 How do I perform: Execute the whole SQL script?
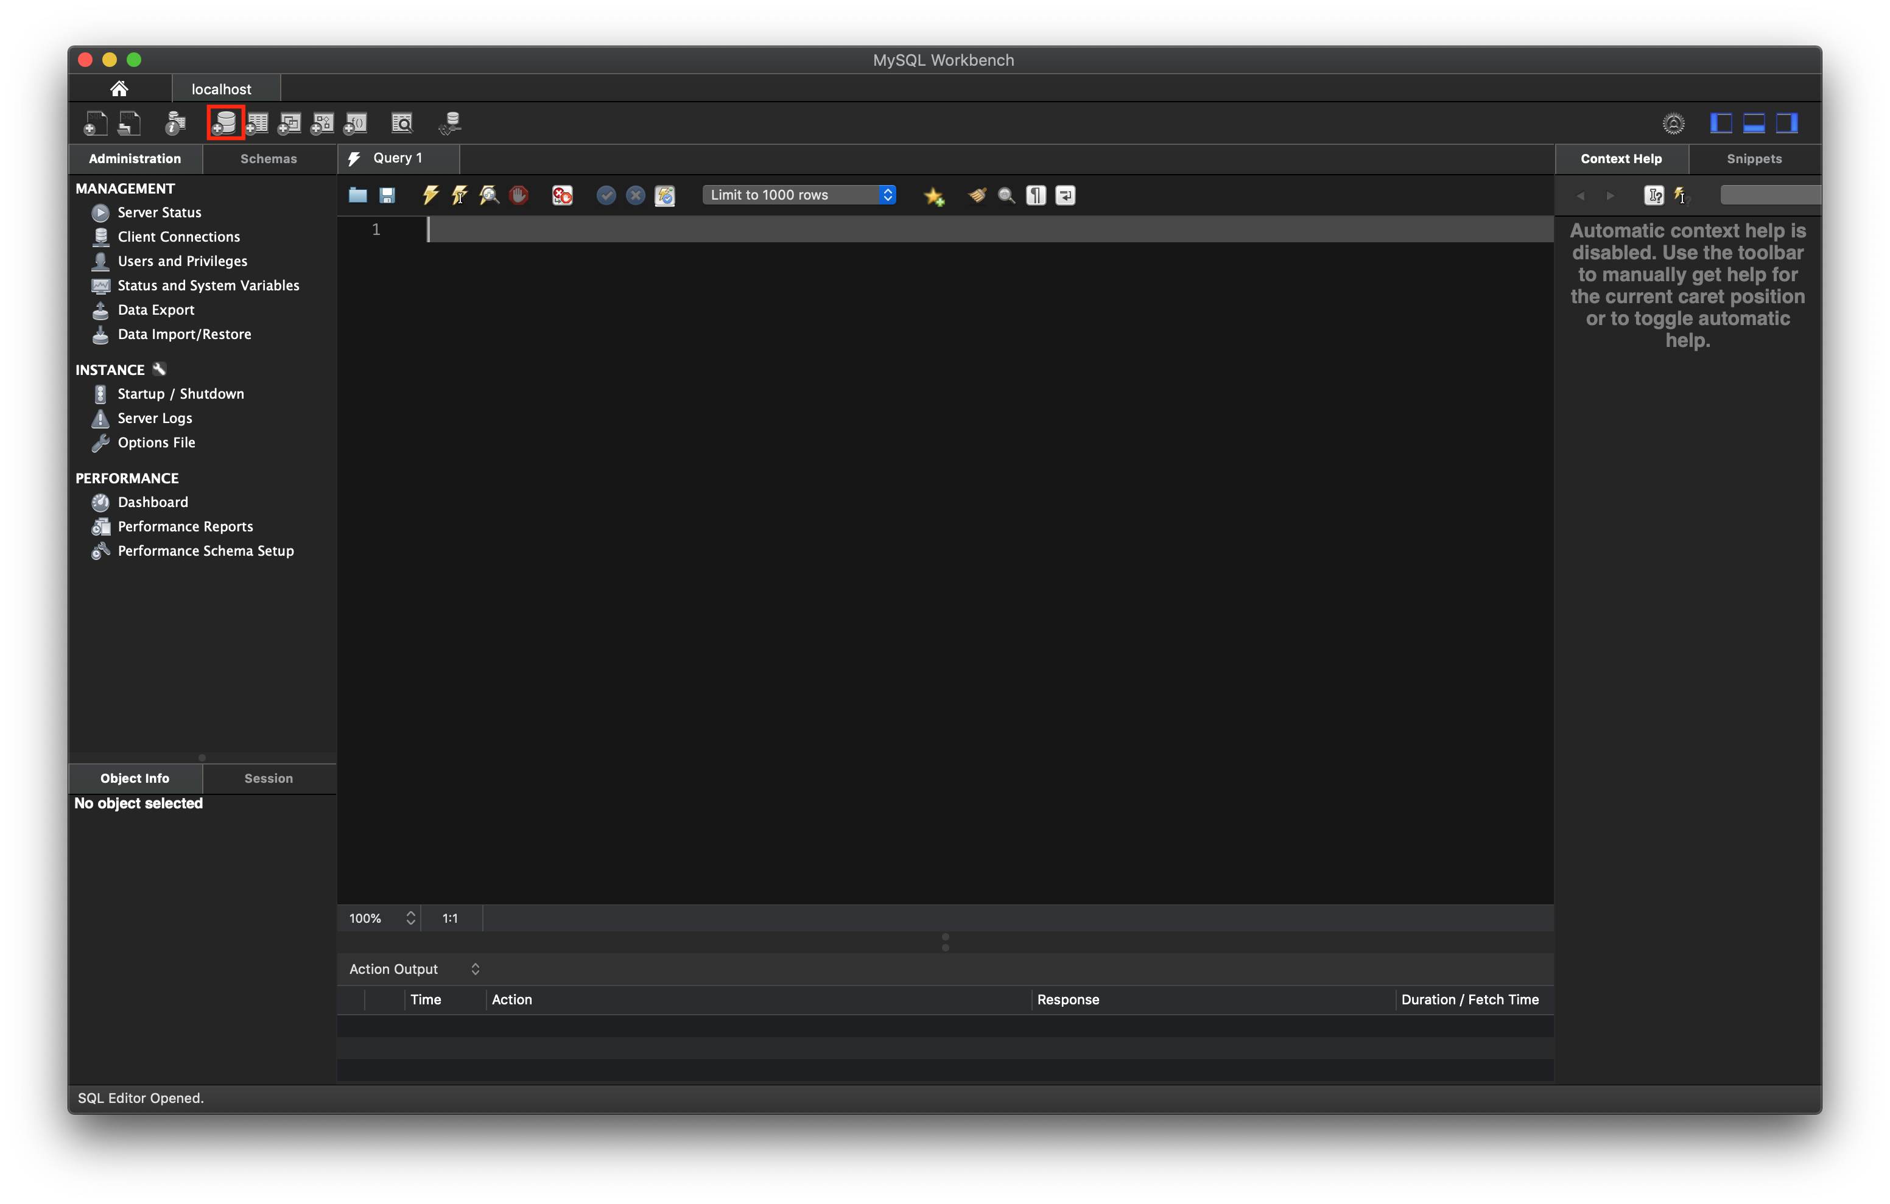click(430, 195)
